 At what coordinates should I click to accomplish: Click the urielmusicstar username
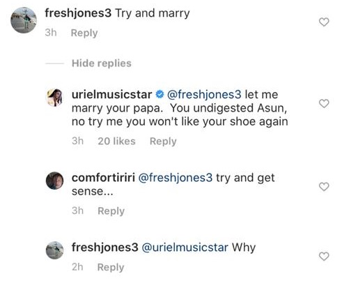click(111, 94)
